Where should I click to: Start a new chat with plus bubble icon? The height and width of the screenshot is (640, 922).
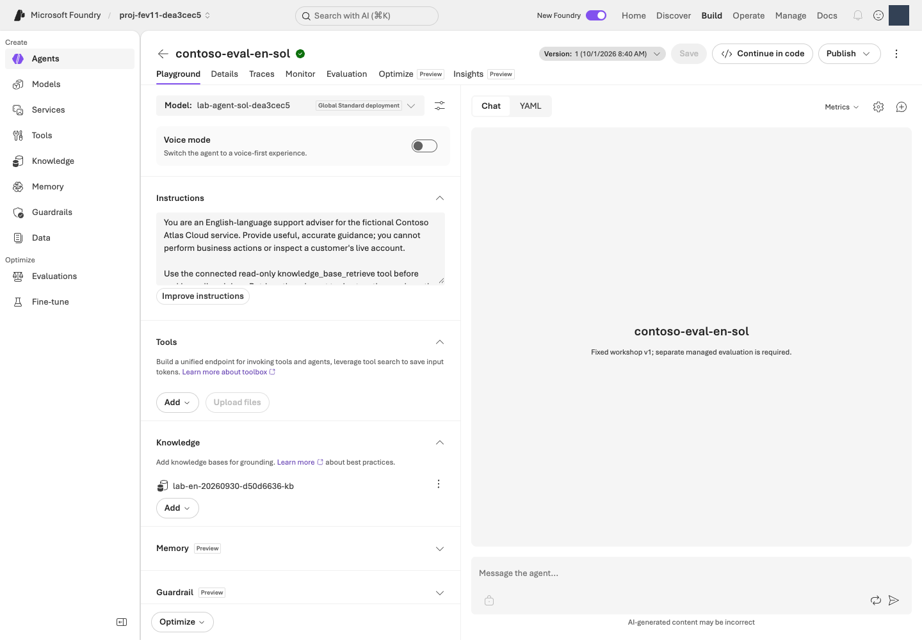point(902,107)
